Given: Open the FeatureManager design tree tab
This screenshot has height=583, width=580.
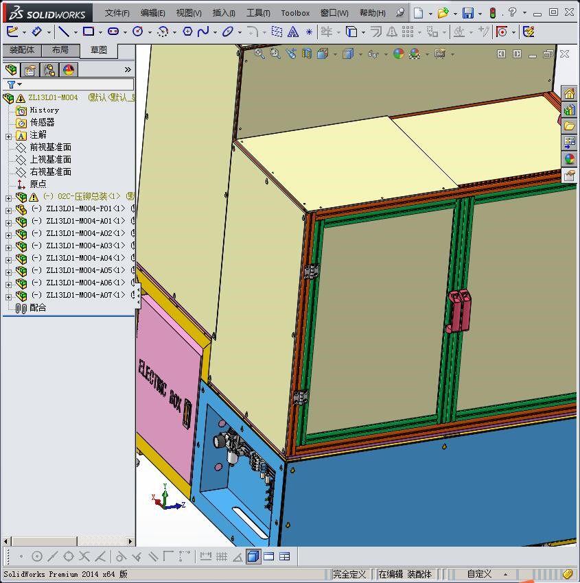Looking at the screenshot, I should (x=11, y=69).
